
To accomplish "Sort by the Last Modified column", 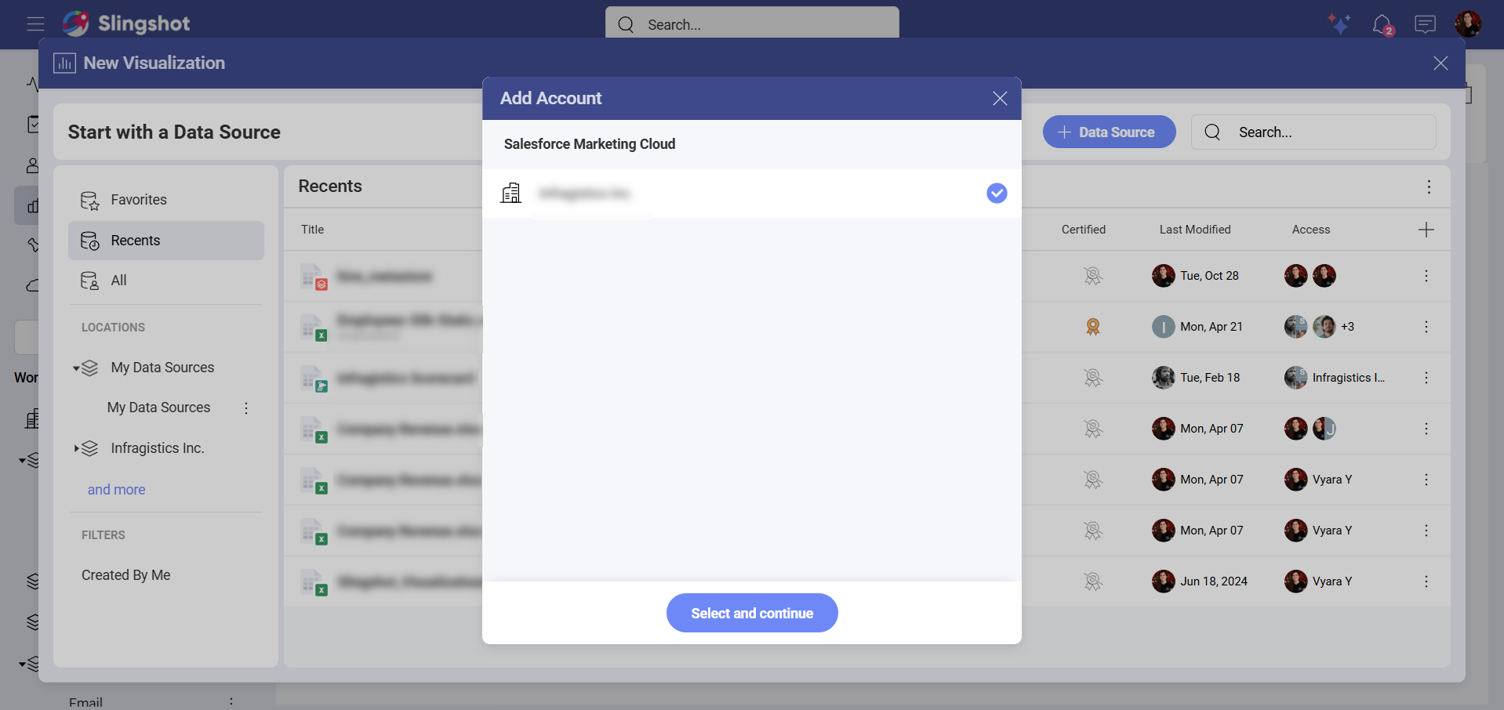I will [1195, 230].
